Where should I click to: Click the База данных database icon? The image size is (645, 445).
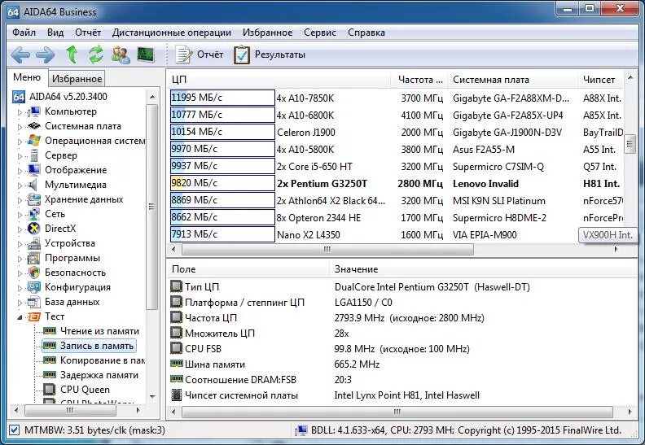pos(33,302)
